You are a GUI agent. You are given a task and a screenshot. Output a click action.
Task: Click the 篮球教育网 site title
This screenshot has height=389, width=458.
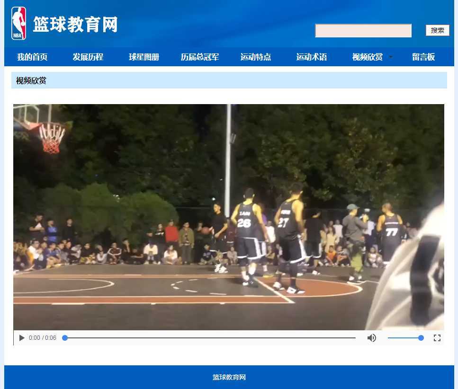coord(75,25)
